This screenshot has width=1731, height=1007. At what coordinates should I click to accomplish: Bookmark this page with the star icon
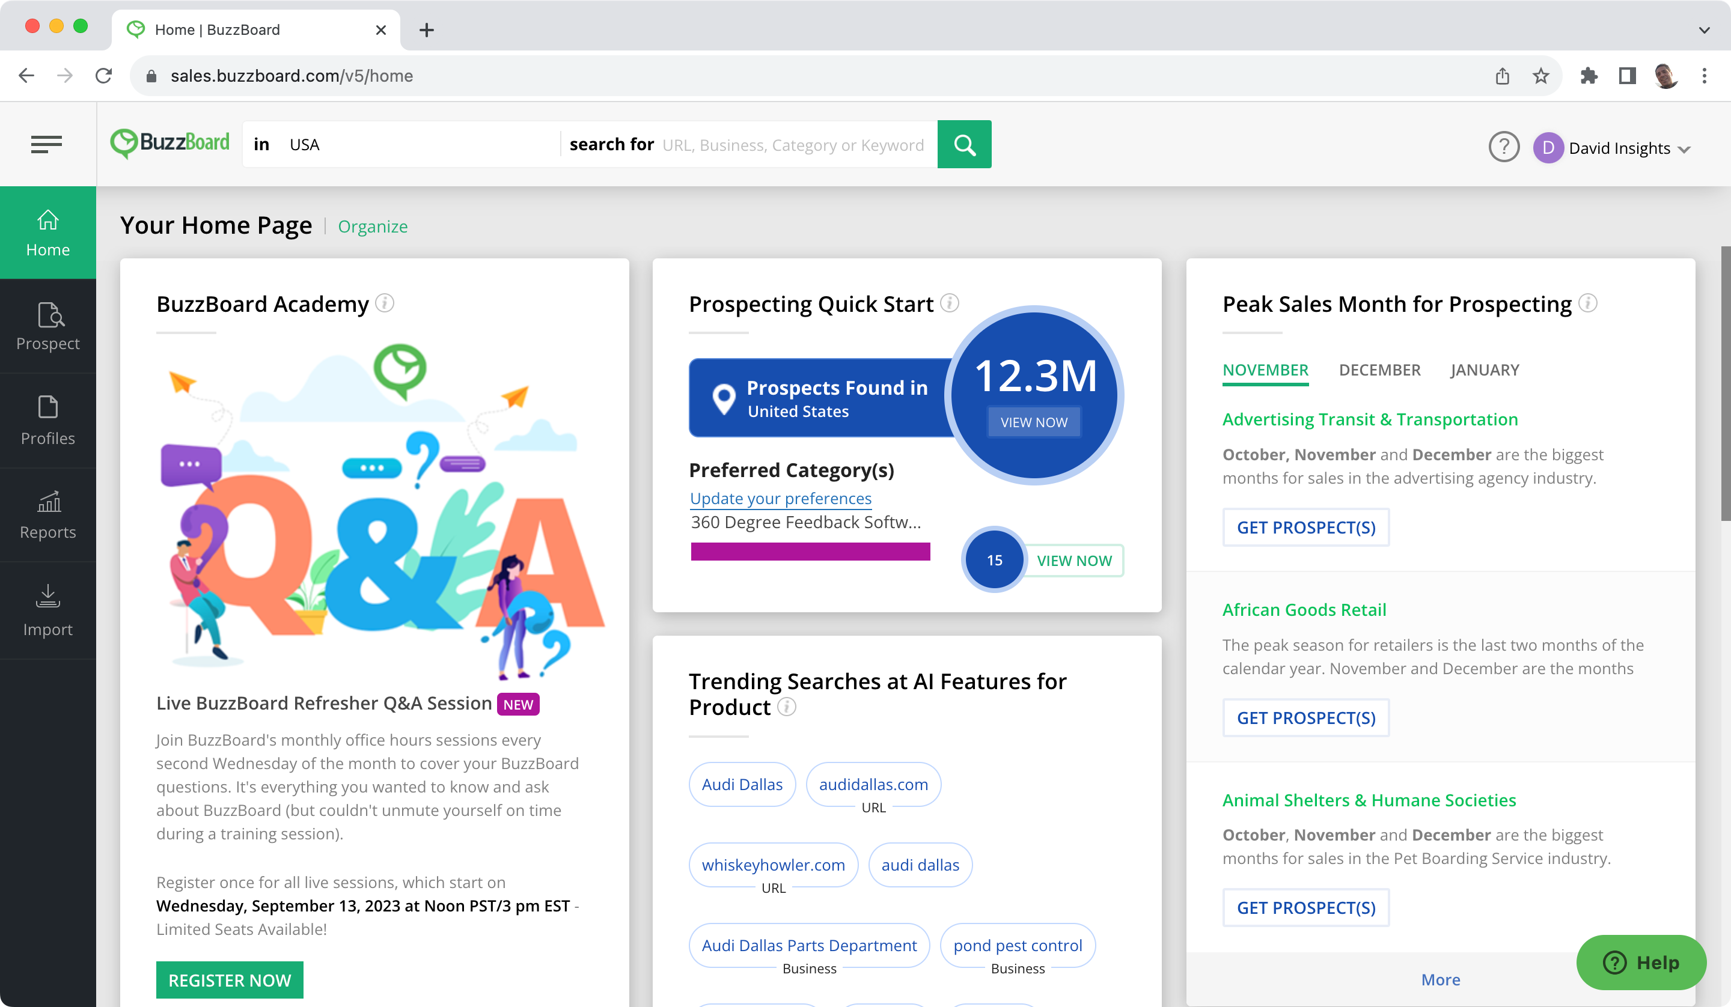[1540, 76]
